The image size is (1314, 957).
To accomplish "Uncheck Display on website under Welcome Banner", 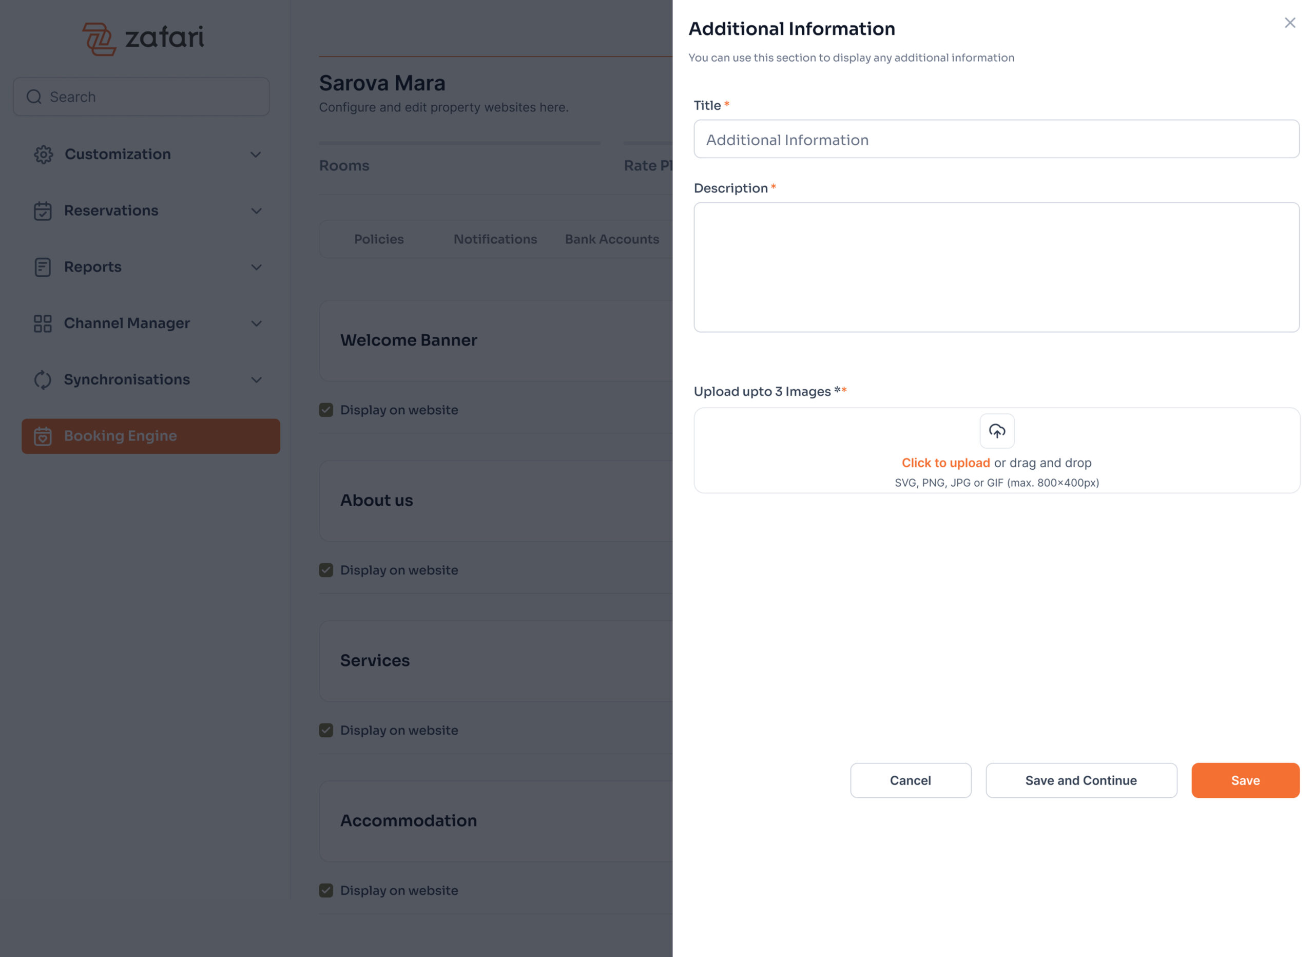I will (x=326, y=410).
